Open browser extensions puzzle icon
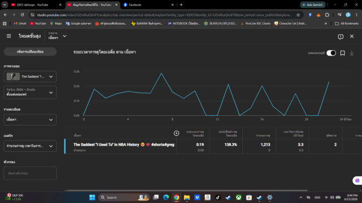Image resolution: width=362 pixels, height=203 pixels. pyautogui.click(x=327, y=15)
